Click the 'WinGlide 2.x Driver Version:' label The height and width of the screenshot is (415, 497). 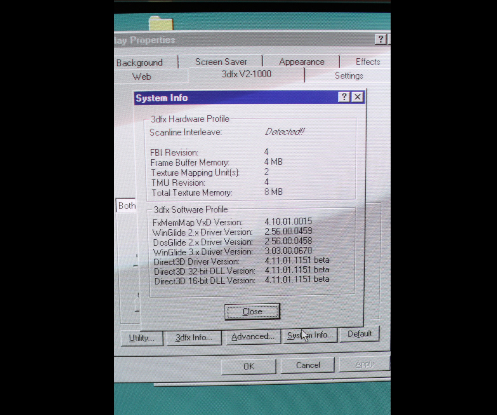coord(202,232)
